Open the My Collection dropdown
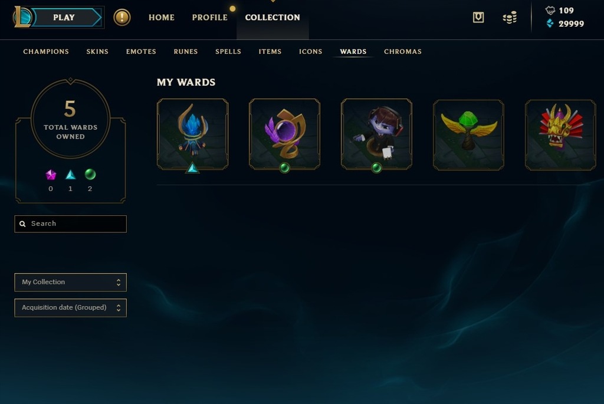This screenshot has width=604, height=404. tap(71, 283)
